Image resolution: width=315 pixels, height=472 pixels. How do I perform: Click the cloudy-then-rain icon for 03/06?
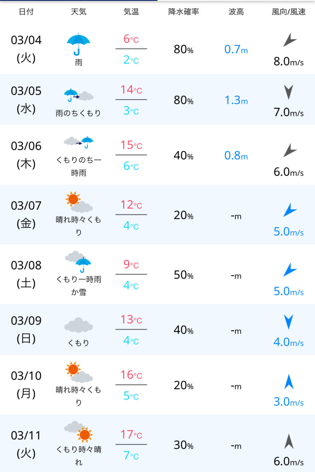pyautogui.click(x=78, y=142)
